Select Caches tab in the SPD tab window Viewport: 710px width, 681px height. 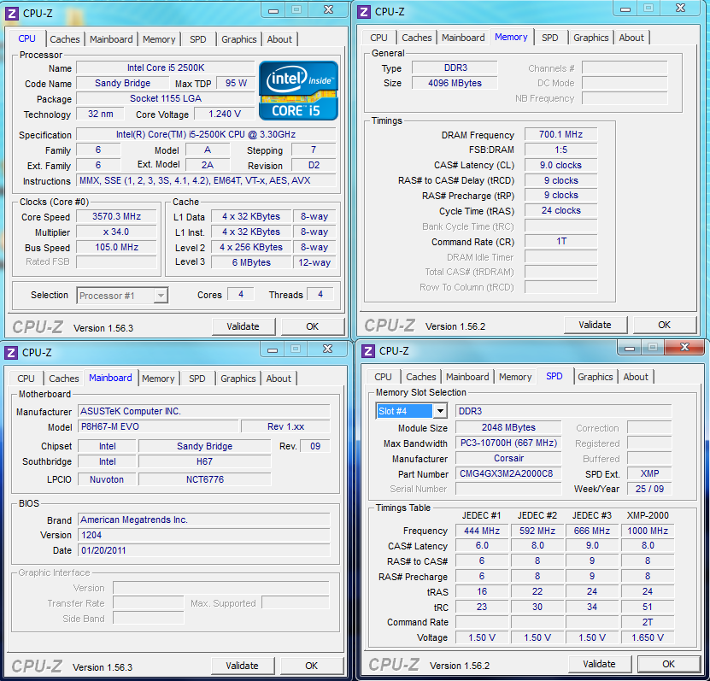(x=421, y=377)
